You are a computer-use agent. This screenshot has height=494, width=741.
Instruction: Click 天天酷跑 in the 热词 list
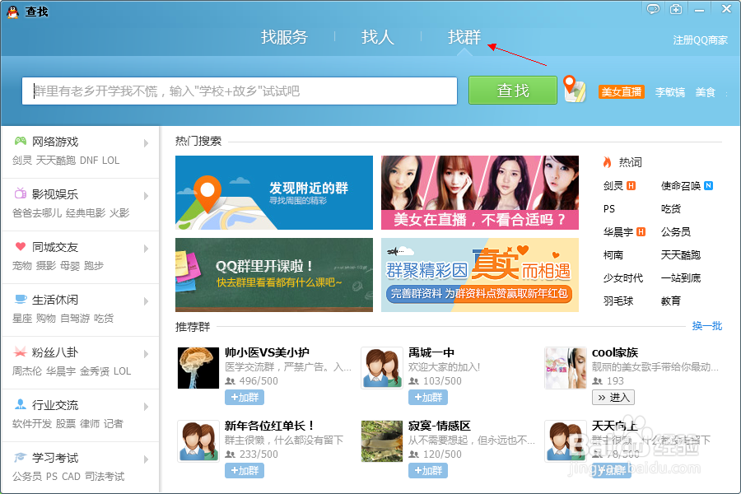(681, 254)
